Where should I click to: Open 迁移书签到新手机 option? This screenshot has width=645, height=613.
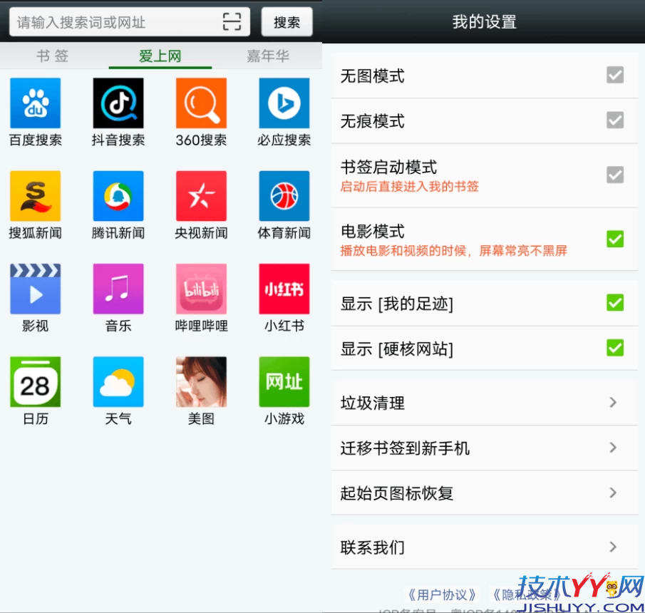[484, 448]
